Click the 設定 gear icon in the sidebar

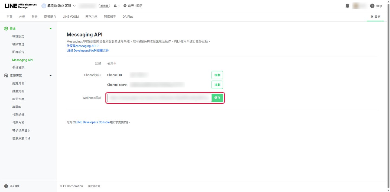point(6,28)
